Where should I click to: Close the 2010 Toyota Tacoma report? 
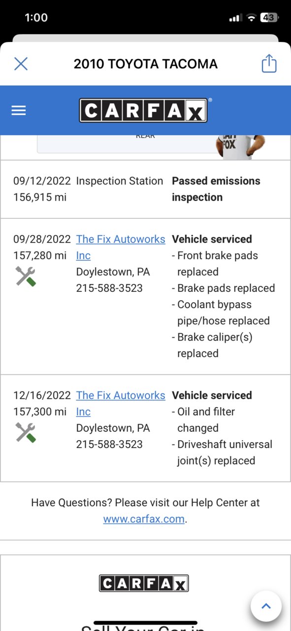click(x=21, y=64)
